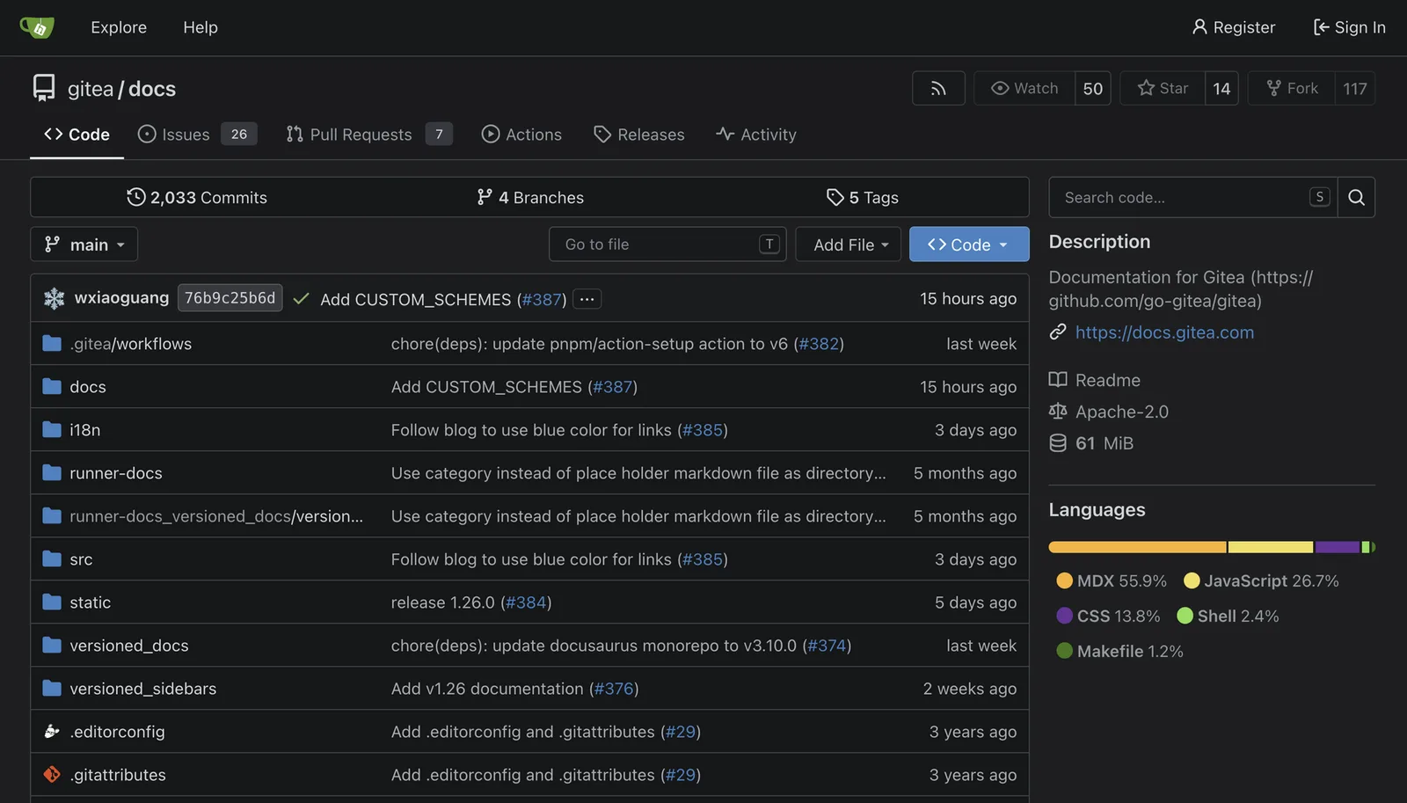Click the orange MDX language bar segment

click(1137, 547)
